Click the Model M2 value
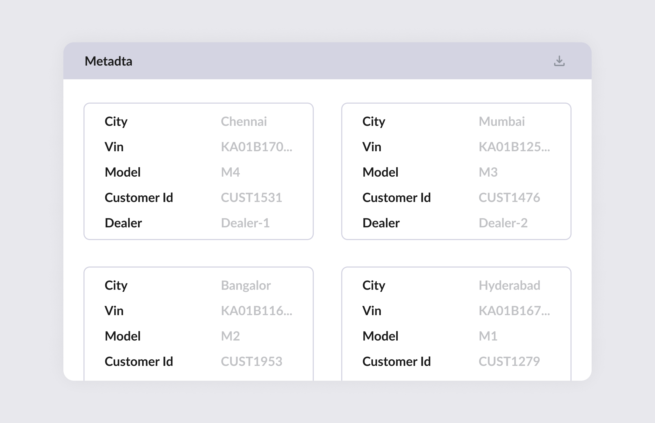This screenshot has height=423, width=655. click(x=231, y=336)
